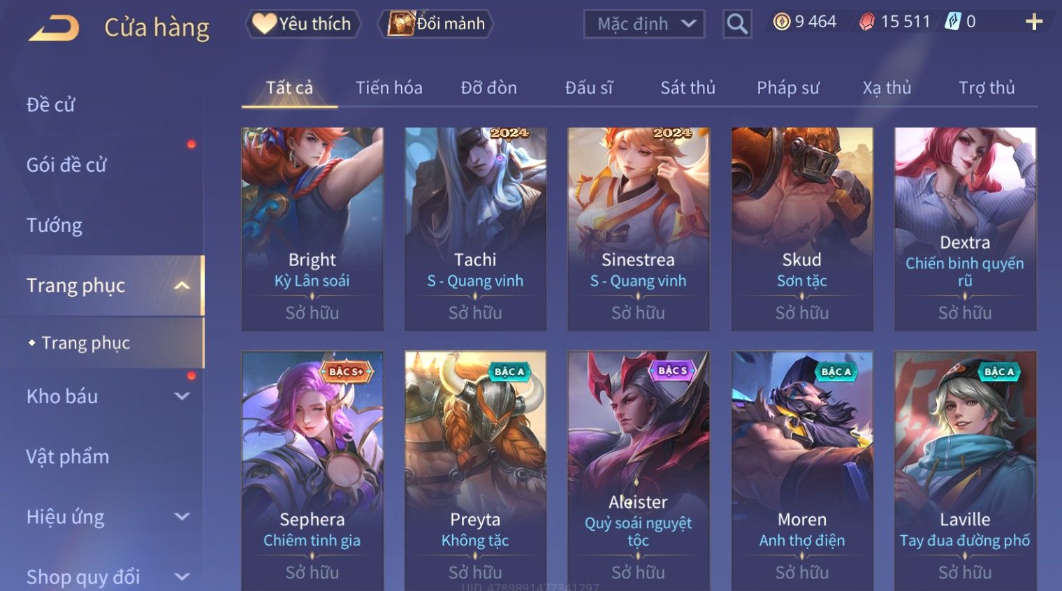Expand the Hiệu ứng sidebar section

pos(182,517)
